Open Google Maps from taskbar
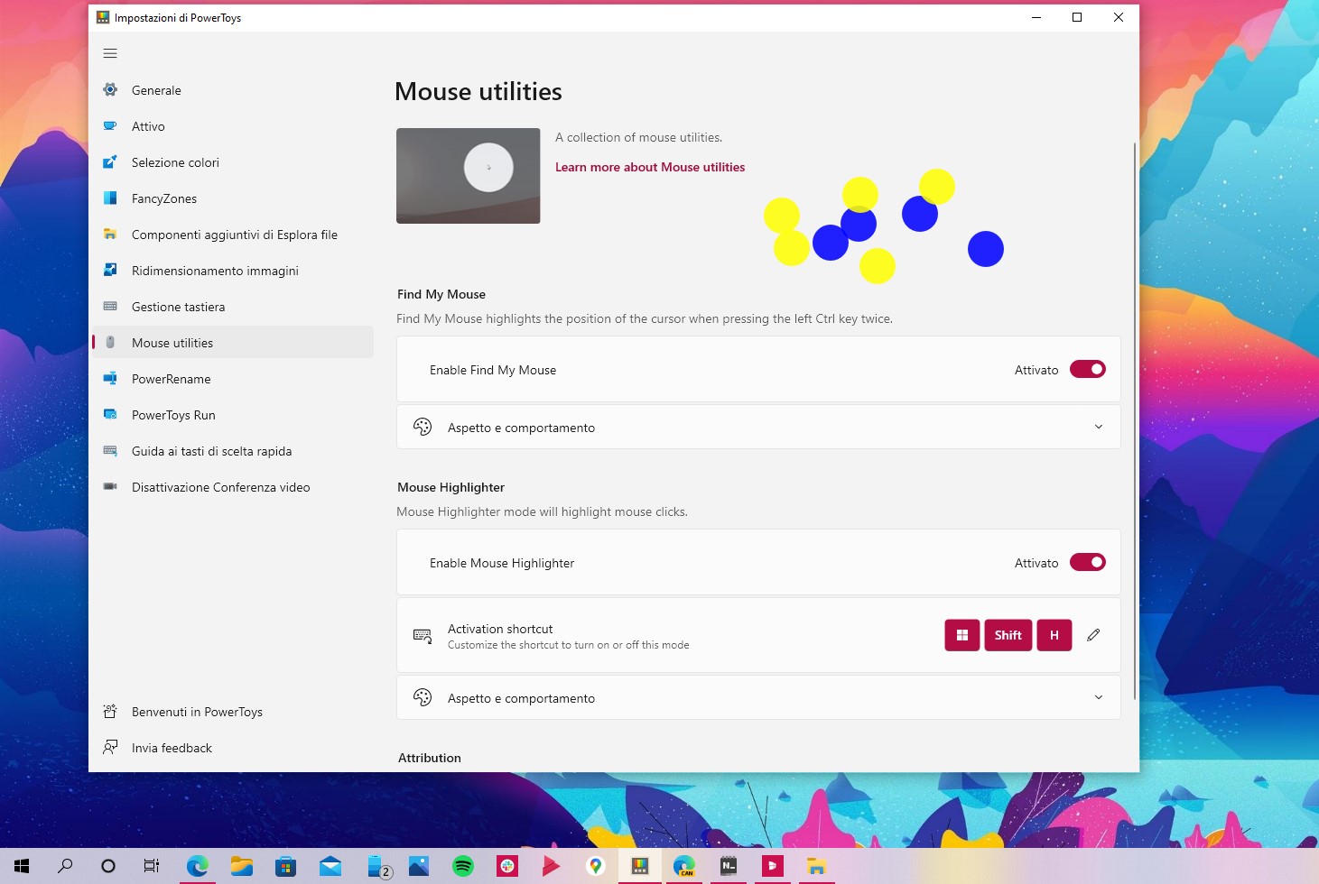The image size is (1319, 884). tap(595, 866)
